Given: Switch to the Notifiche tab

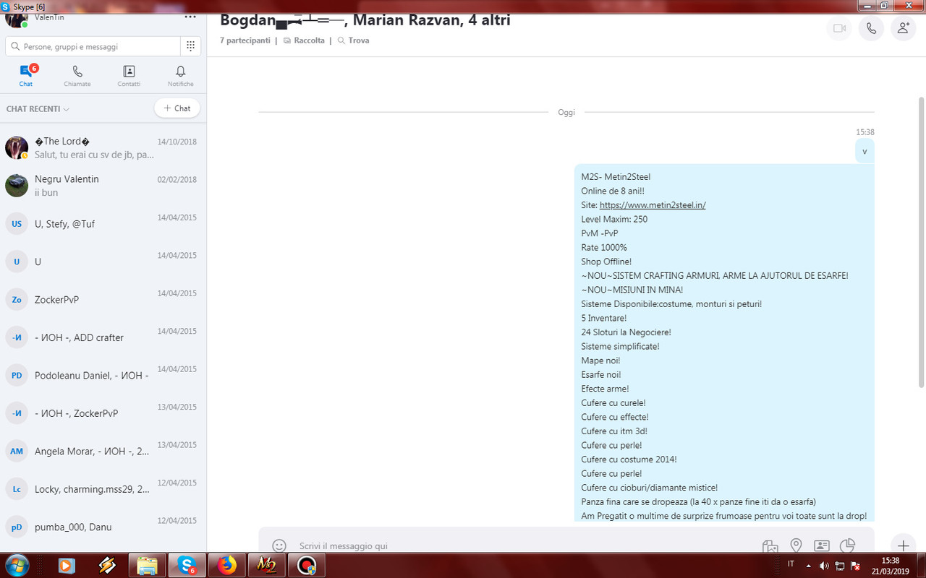Looking at the screenshot, I should (181, 75).
